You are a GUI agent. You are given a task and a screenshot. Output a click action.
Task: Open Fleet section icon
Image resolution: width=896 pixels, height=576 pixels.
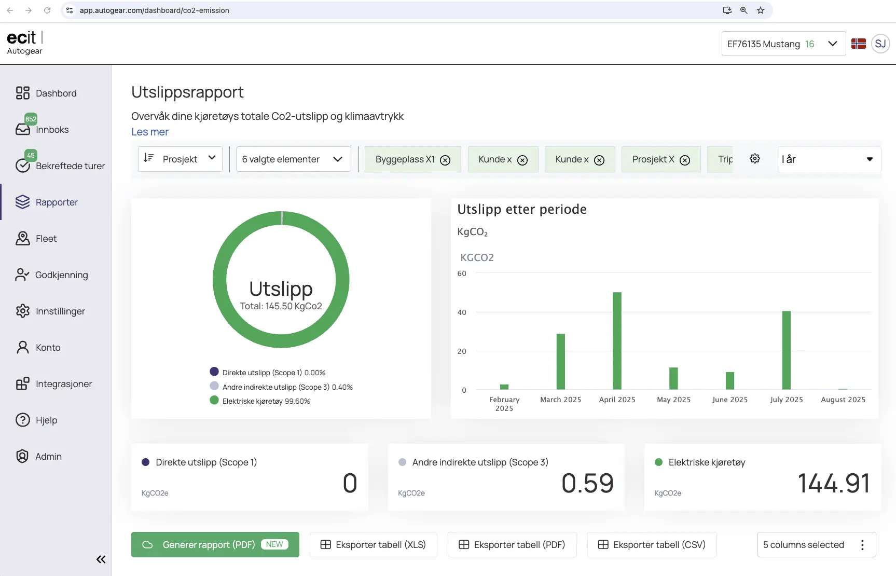(x=22, y=238)
